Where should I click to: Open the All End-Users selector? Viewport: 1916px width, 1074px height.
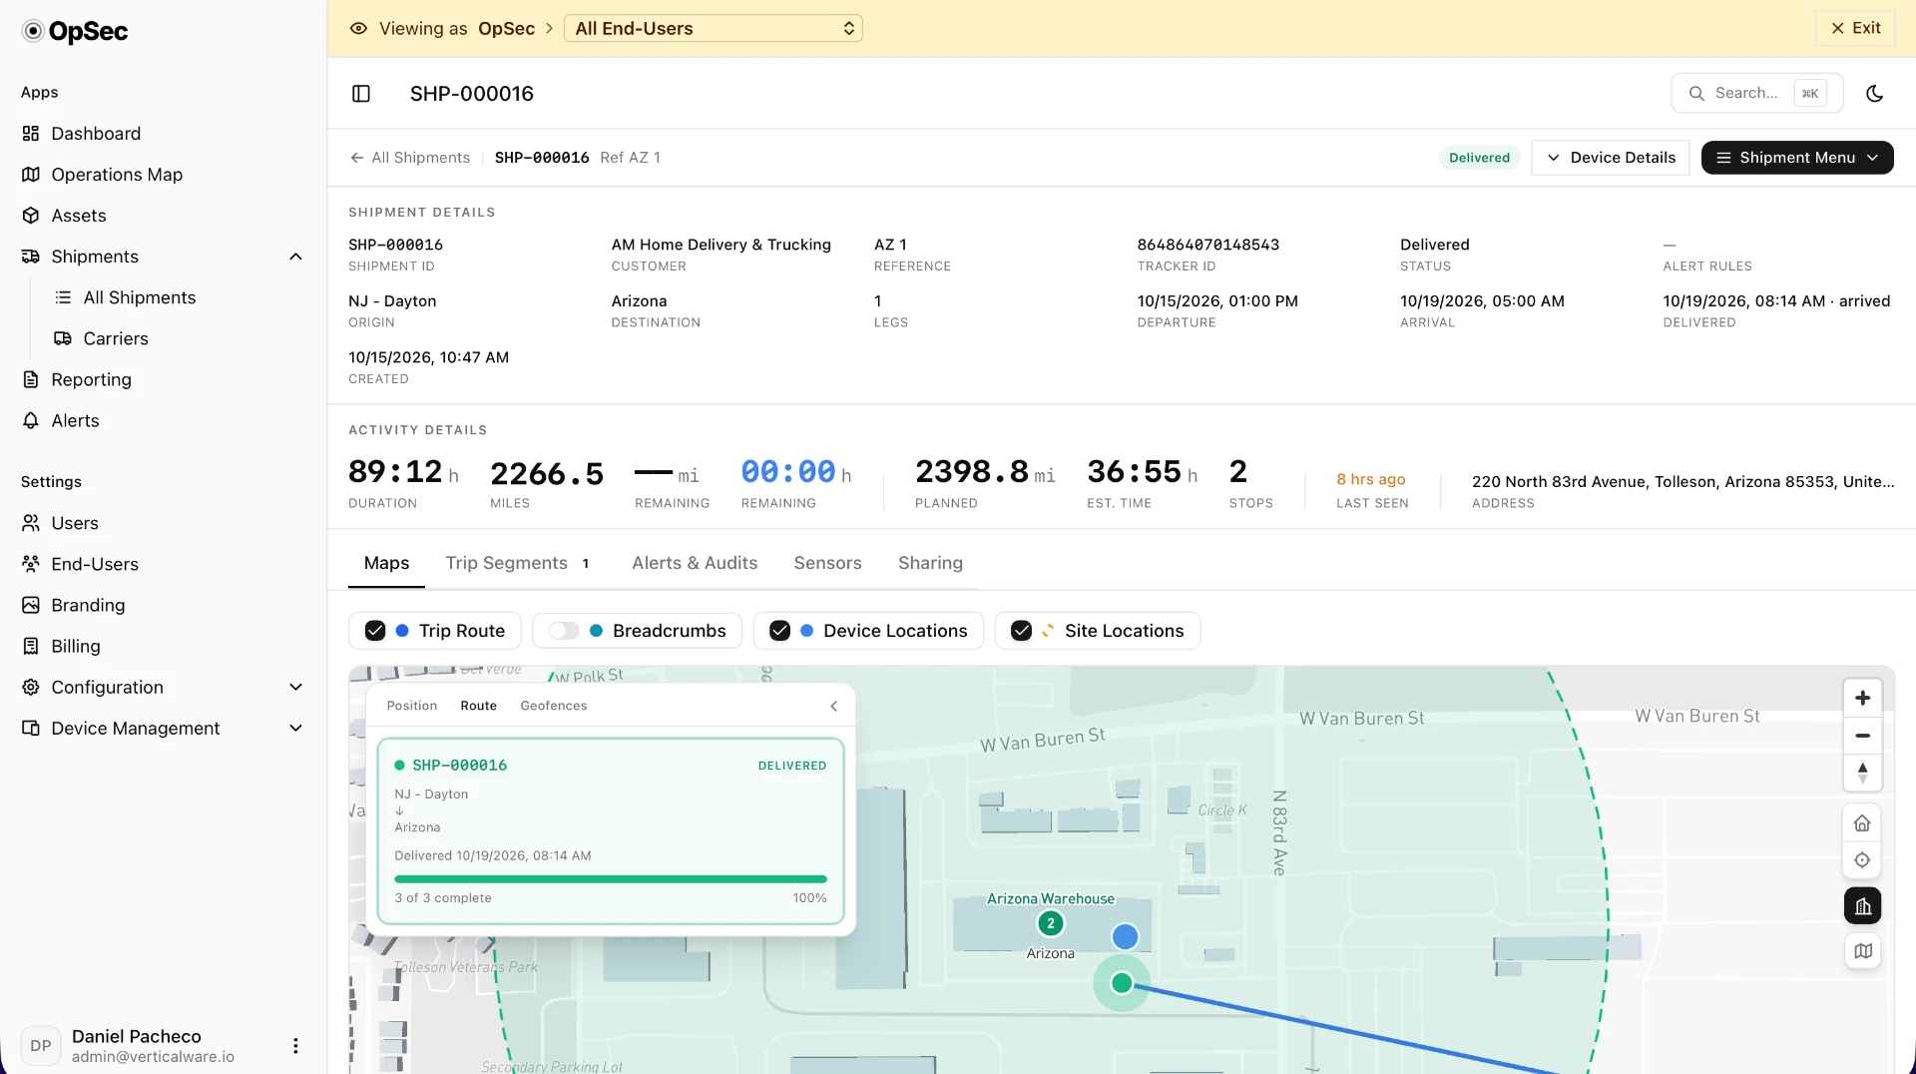[x=714, y=29]
